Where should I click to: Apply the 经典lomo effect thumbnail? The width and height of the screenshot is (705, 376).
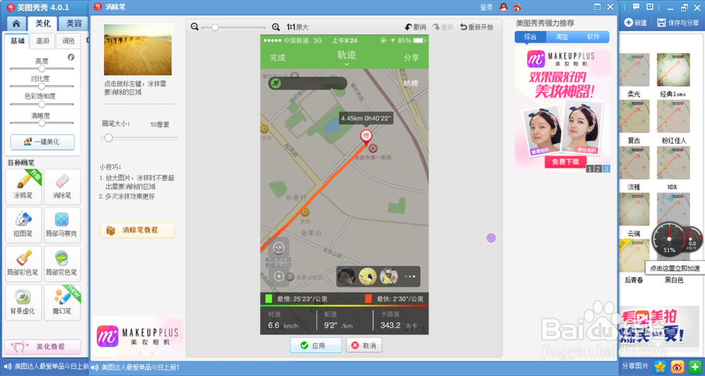673,70
